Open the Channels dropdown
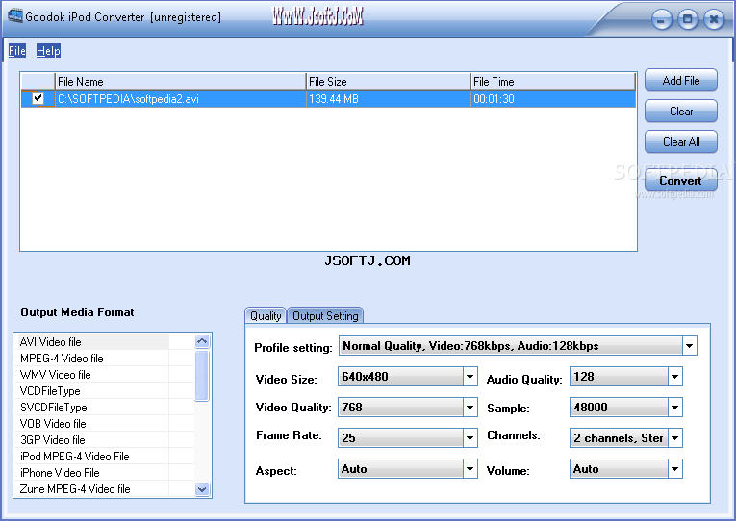736x521 pixels. click(675, 438)
